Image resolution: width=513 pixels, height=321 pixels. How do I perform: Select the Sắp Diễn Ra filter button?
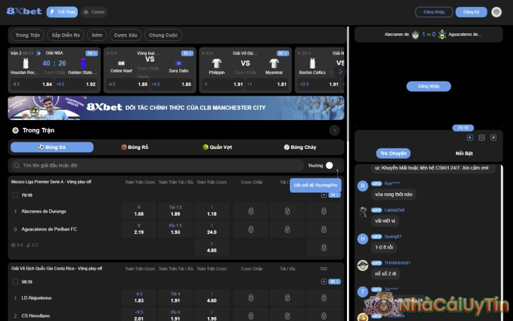point(66,35)
